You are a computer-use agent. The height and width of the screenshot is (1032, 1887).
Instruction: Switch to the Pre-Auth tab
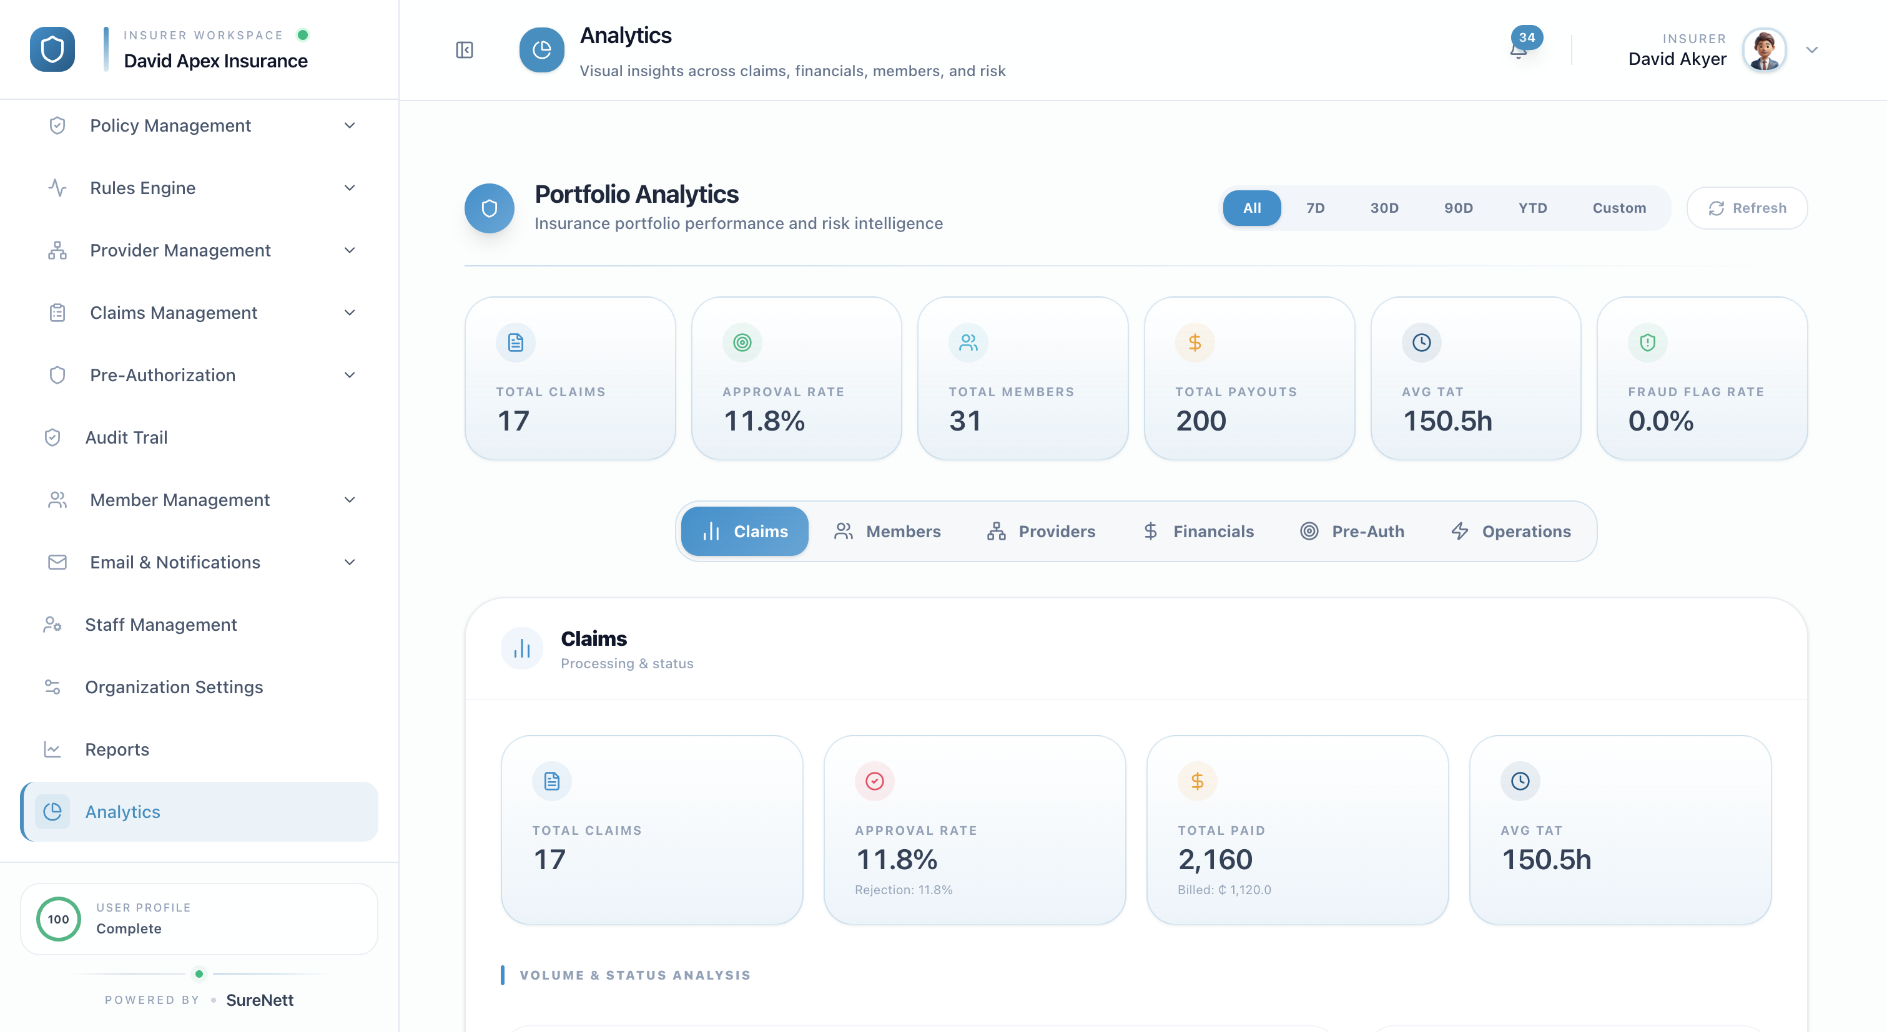tap(1352, 532)
